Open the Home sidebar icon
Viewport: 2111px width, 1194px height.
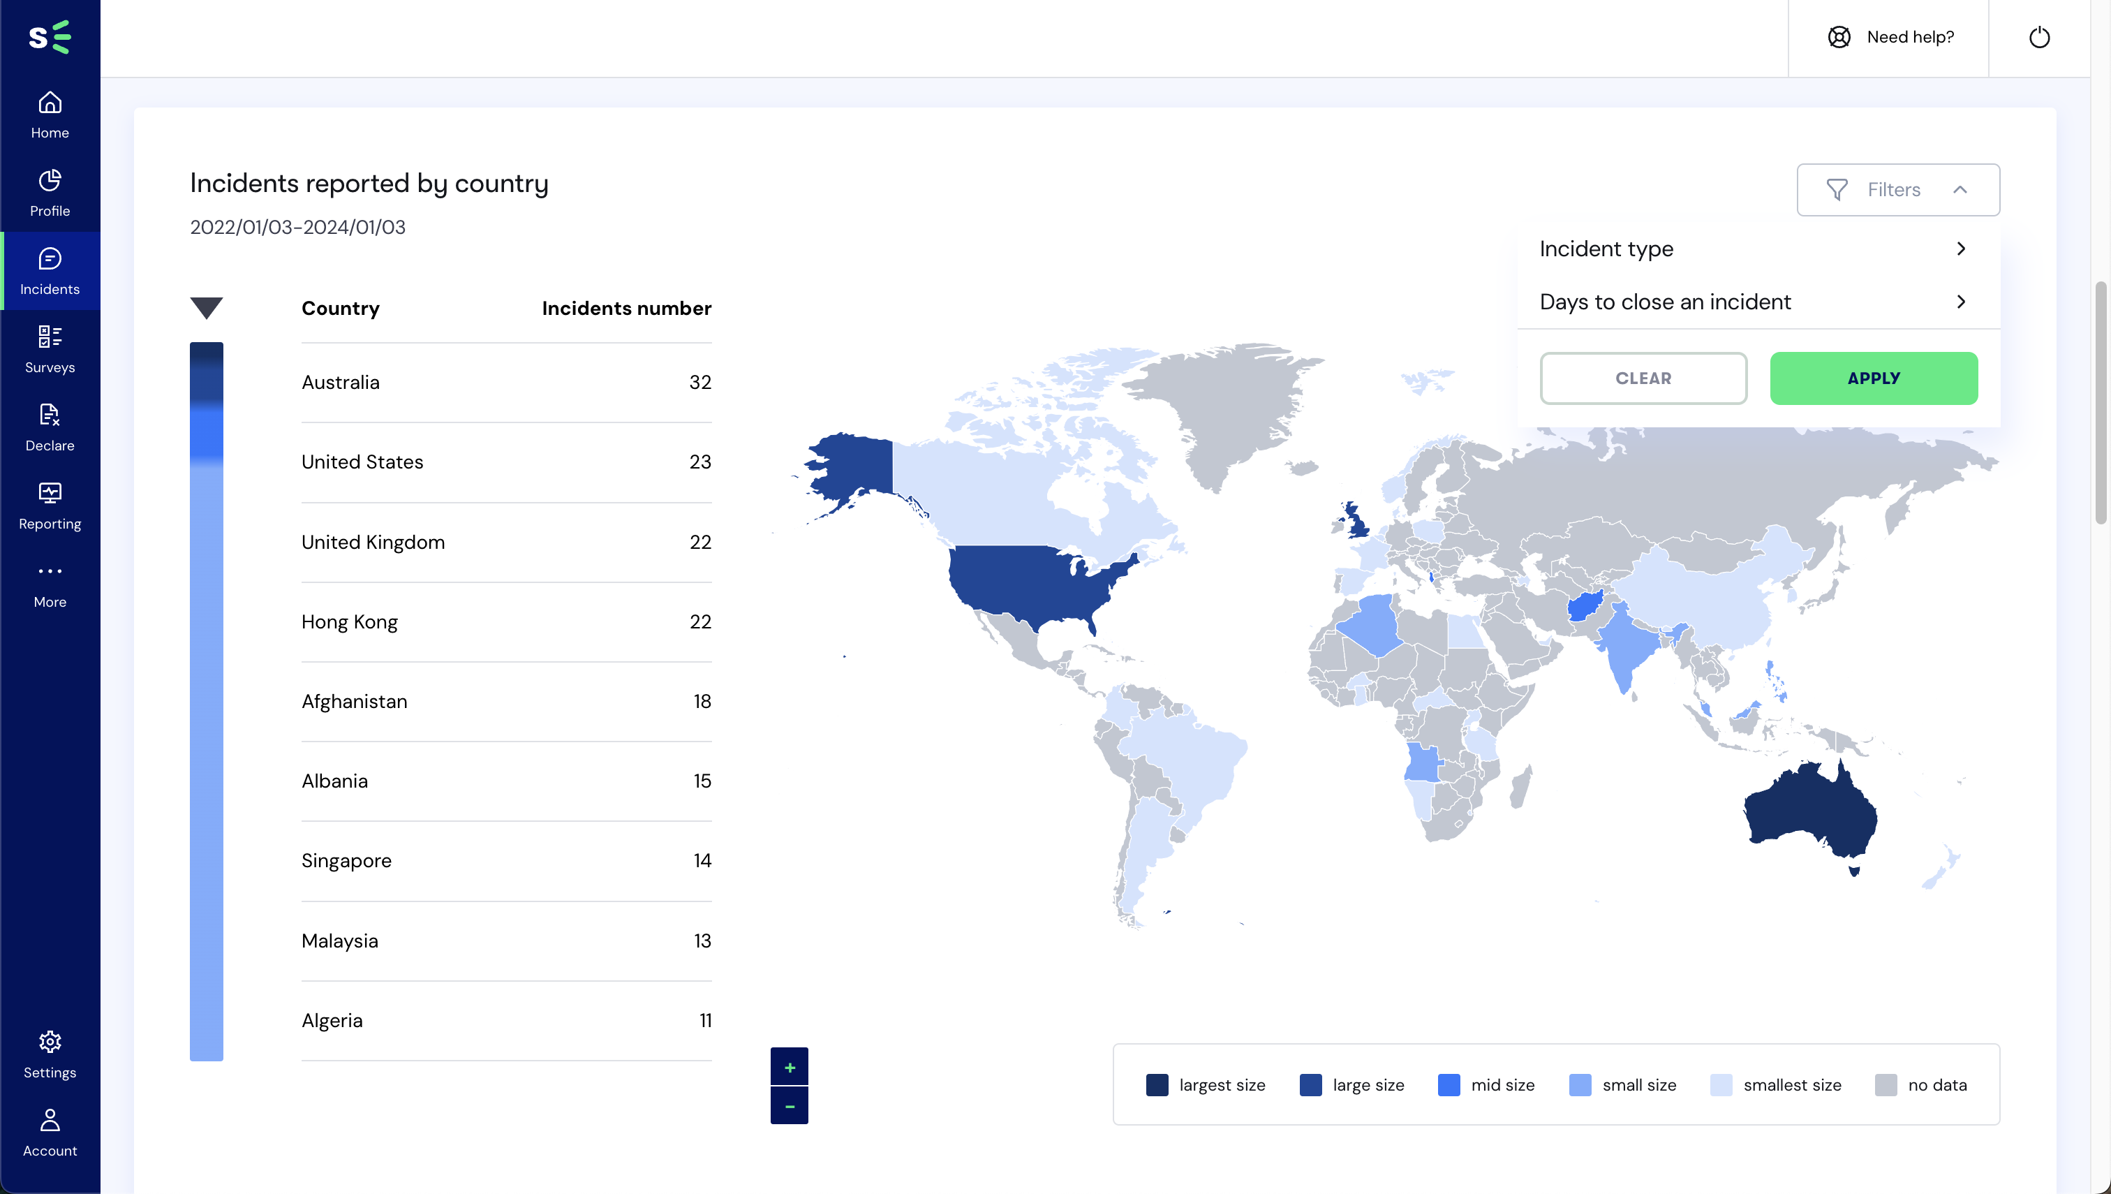(x=50, y=103)
